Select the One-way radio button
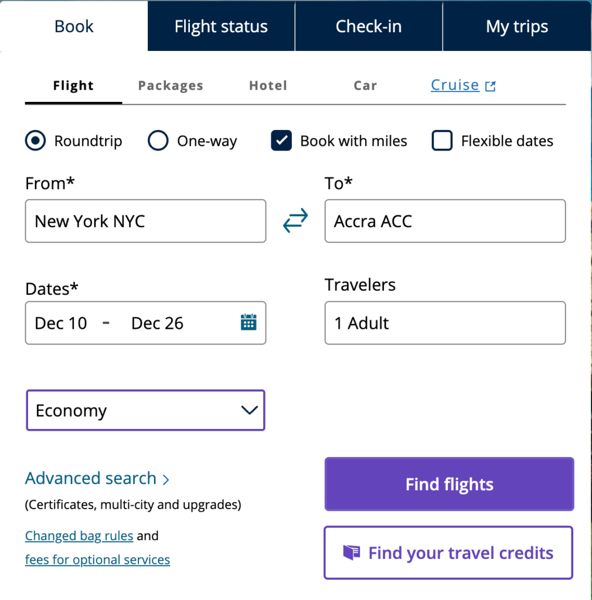This screenshot has width=592, height=600. coord(157,141)
